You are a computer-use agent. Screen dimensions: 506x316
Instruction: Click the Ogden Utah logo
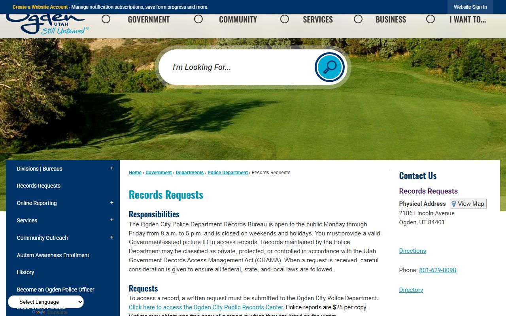coord(47,24)
